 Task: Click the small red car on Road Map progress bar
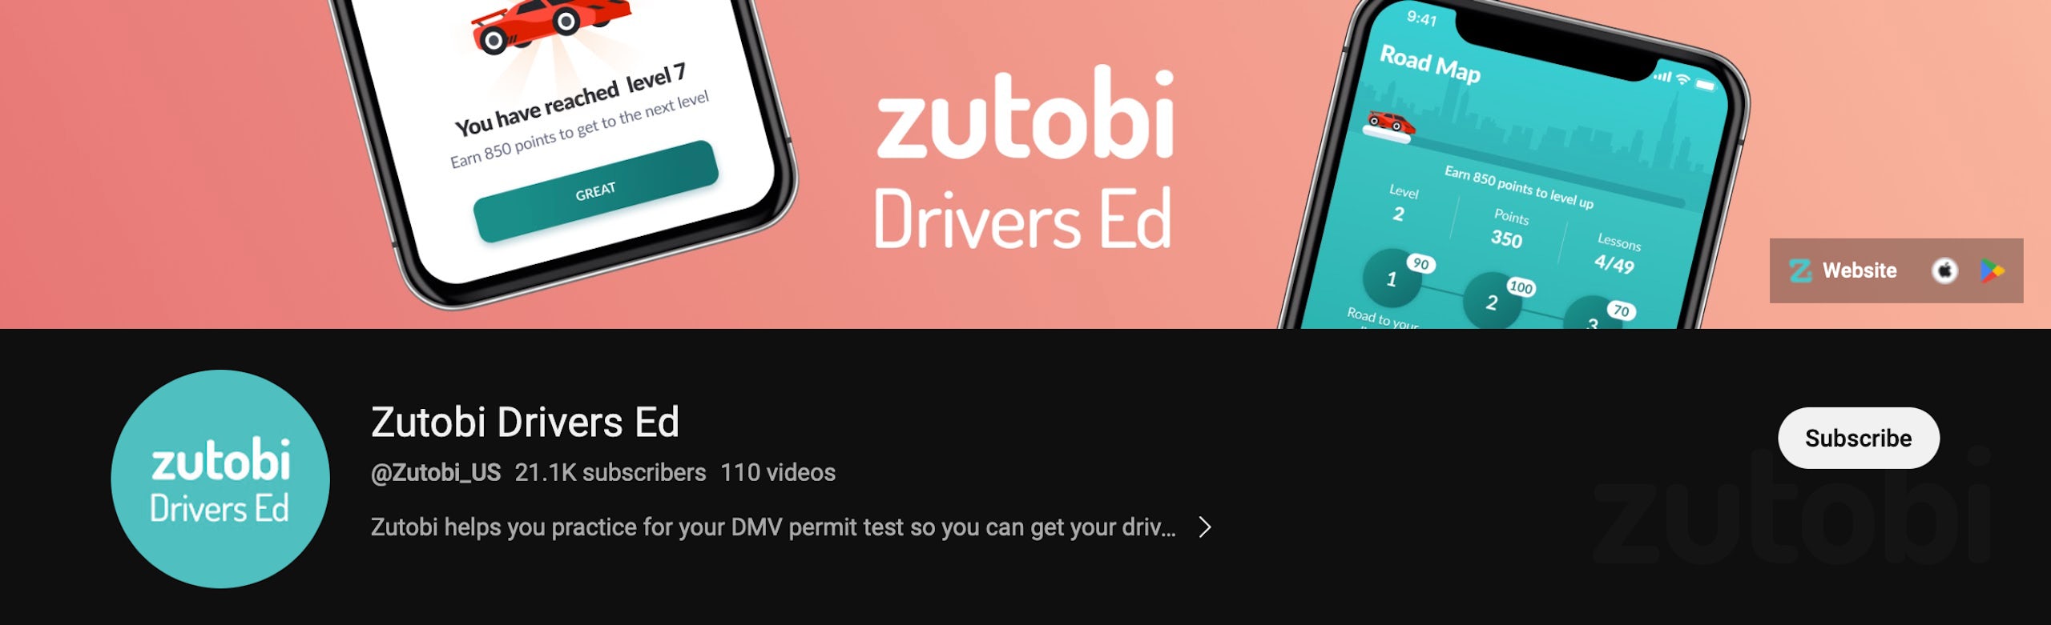1391,122
